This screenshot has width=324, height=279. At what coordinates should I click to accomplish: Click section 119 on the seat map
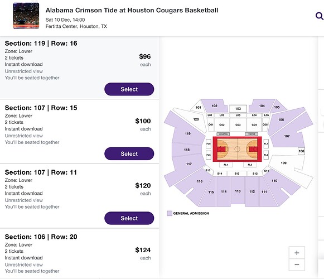pos(187,133)
